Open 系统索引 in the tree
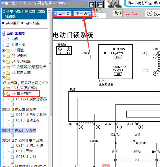The width and height of the screenshot is (160, 167). pos(18,45)
